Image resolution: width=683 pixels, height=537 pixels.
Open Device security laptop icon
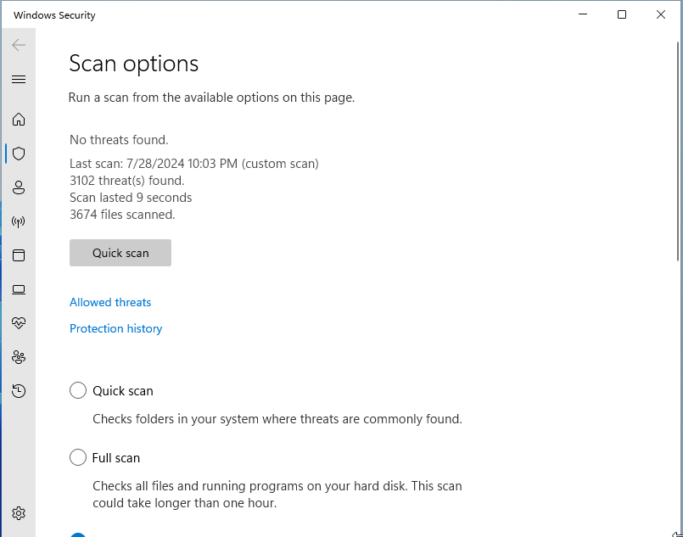click(x=19, y=289)
